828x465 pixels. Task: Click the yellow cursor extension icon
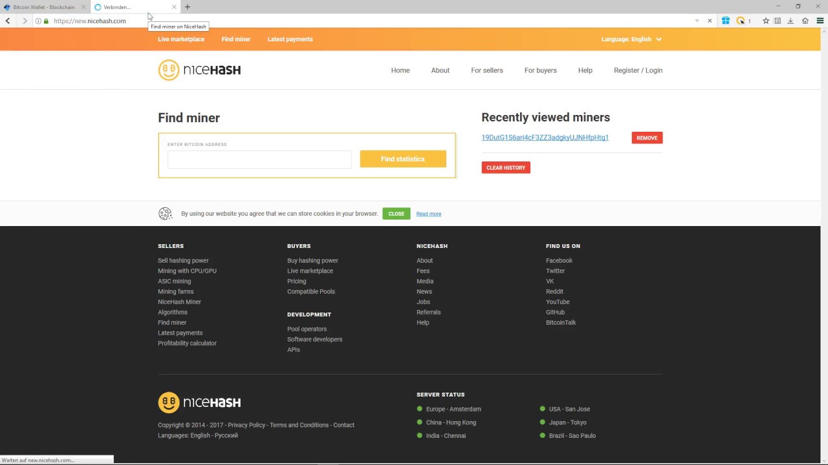click(x=741, y=21)
